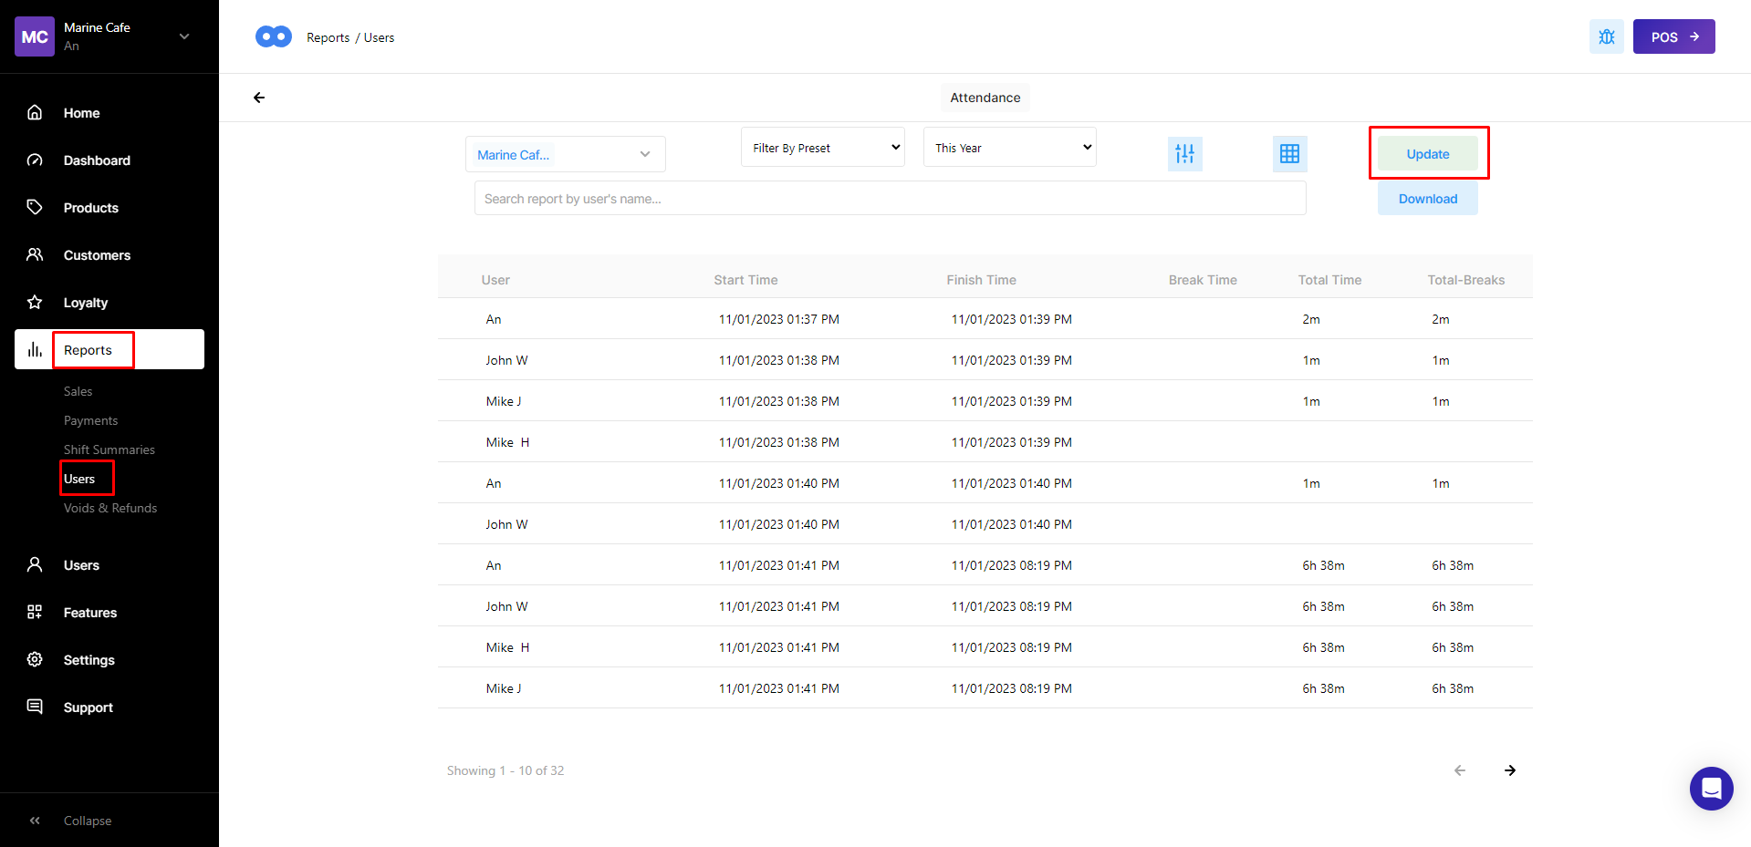Click the Collapse sidebar label
Viewport: 1751px width, 847px height.
tap(88, 821)
